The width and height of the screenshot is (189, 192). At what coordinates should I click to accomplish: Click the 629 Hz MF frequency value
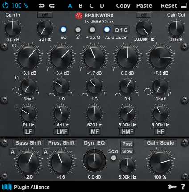[94, 125]
